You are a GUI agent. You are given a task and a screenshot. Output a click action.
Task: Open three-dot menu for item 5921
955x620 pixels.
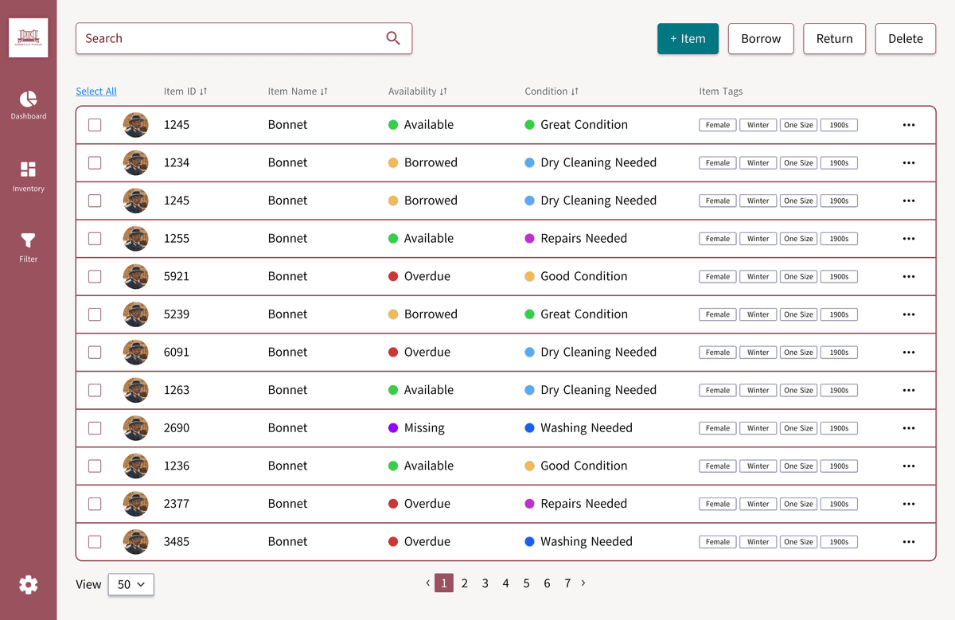point(909,276)
